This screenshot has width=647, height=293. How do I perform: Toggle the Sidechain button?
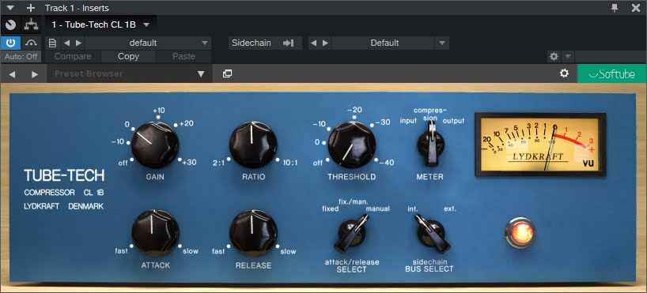(265, 43)
